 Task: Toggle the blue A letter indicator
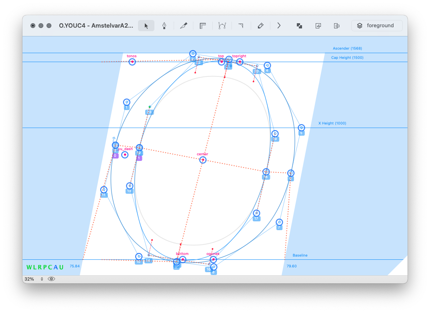(56, 267)
